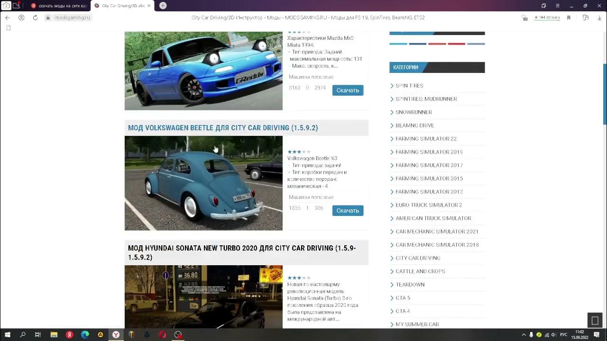The image size is (607, 341).
Task: Open the BEAMNG DRIVE category
Action: (414, 126)
